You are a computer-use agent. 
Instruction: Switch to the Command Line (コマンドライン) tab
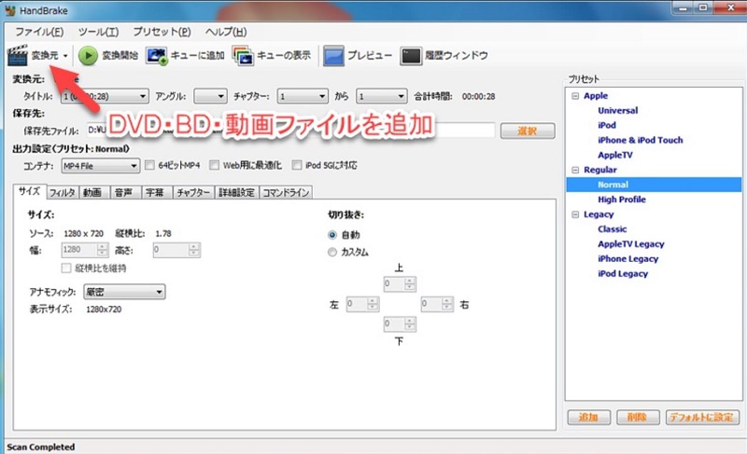tap(286, 193)
